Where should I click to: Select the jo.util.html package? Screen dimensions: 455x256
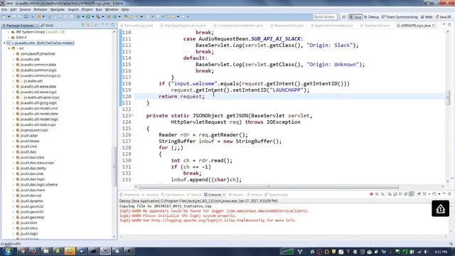(28, 223)
